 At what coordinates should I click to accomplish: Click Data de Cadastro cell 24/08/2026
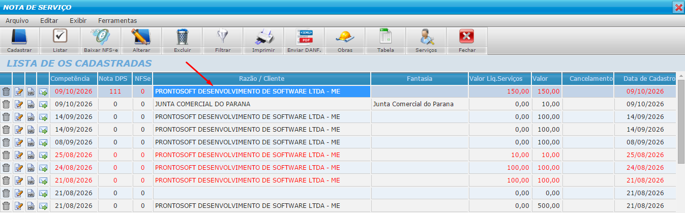[x=645, y=168]
